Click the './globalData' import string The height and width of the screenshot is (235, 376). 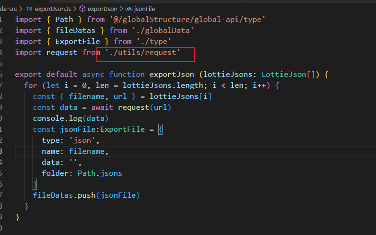coord(163,31)
